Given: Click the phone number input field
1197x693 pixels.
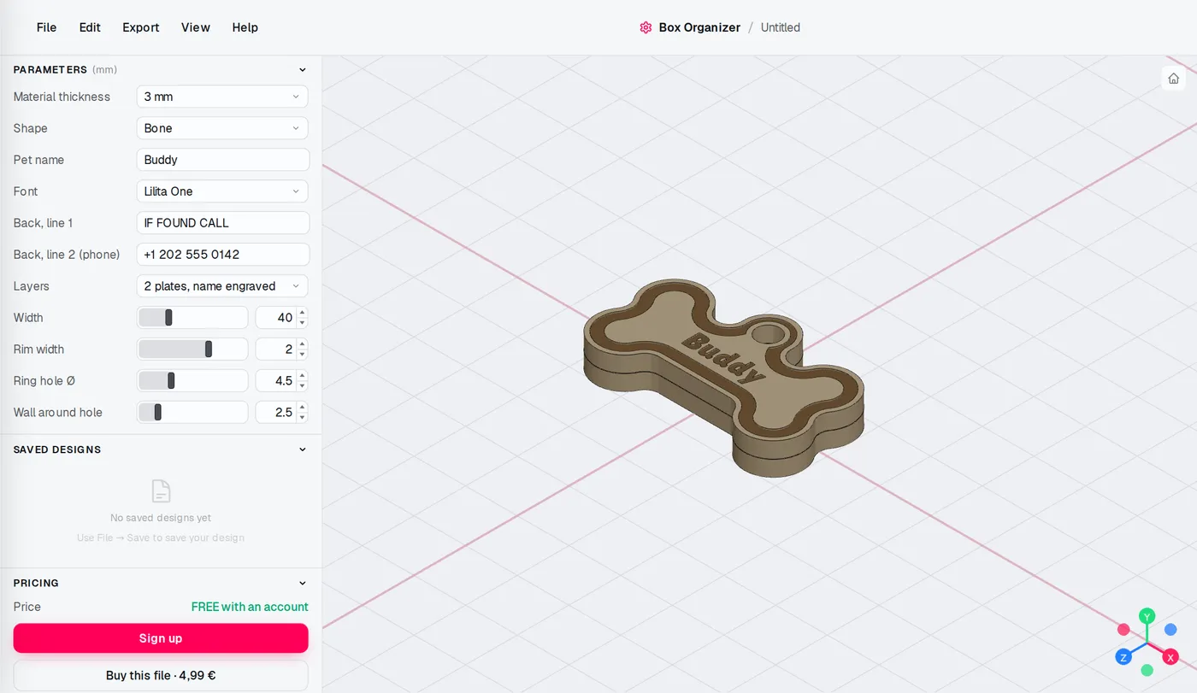Looking at the screenshot, I should 222,255.
